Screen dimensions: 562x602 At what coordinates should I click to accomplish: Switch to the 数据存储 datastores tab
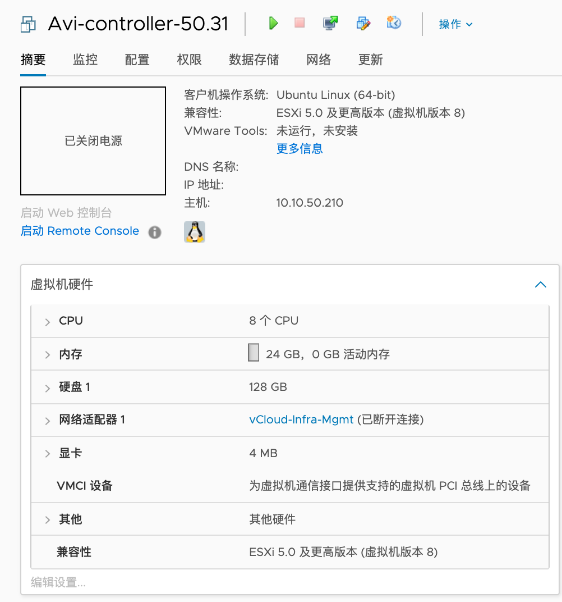click(x=254, y=60)
